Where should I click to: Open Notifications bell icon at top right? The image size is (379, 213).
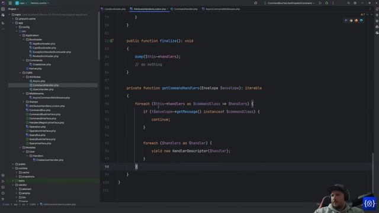377,9
